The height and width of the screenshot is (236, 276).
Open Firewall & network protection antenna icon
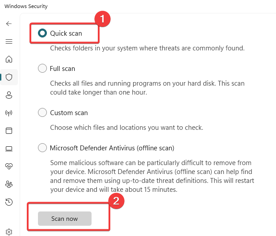[x=9, y=113]
